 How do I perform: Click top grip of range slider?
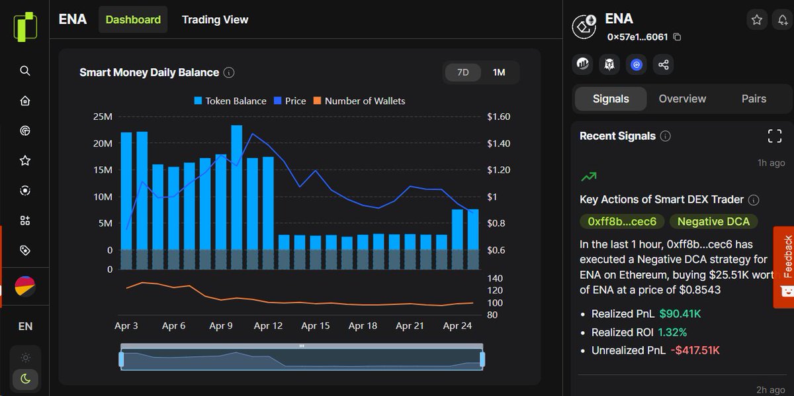[x=302, y=346]
